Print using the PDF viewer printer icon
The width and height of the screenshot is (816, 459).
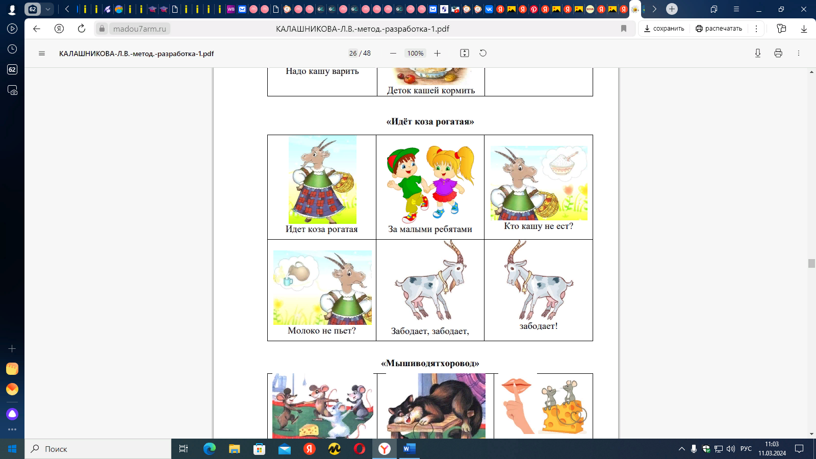tap(778, 54)
